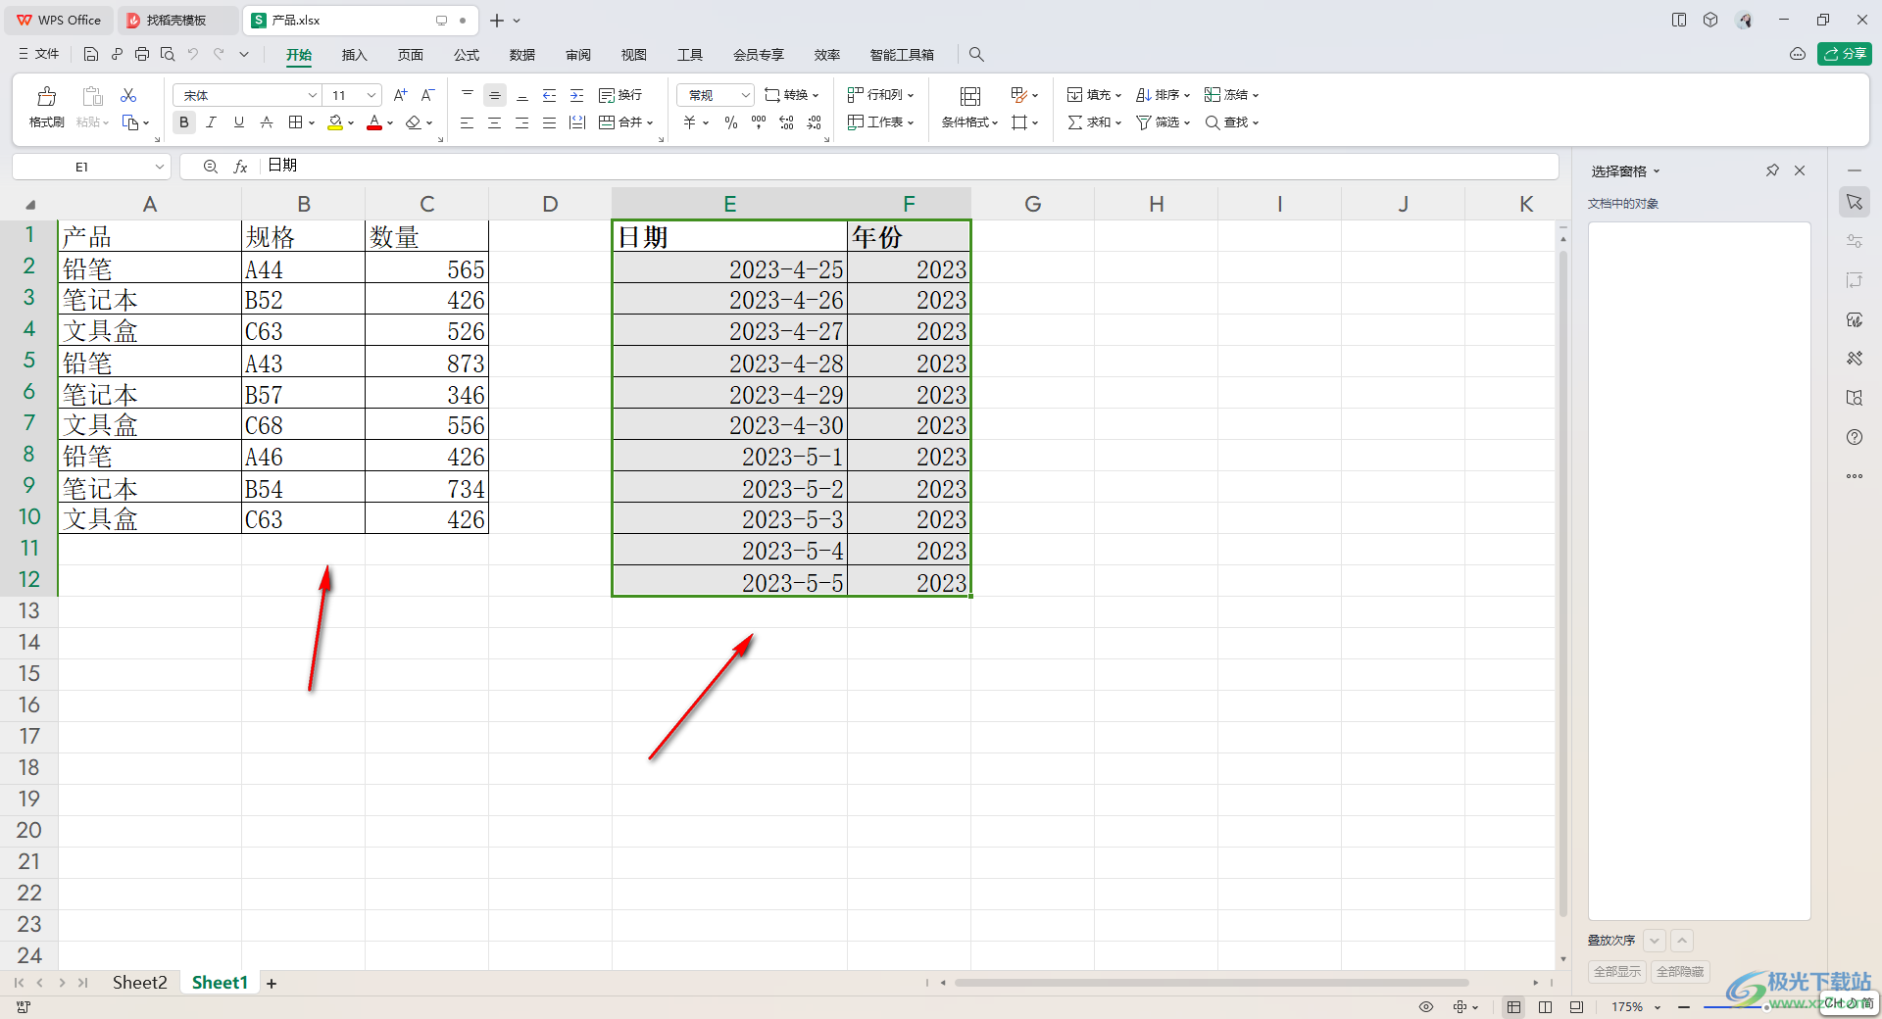Expand the Freeze panes (冻结) dropdown
1882x1019 pixels.
click(1256, 96)
